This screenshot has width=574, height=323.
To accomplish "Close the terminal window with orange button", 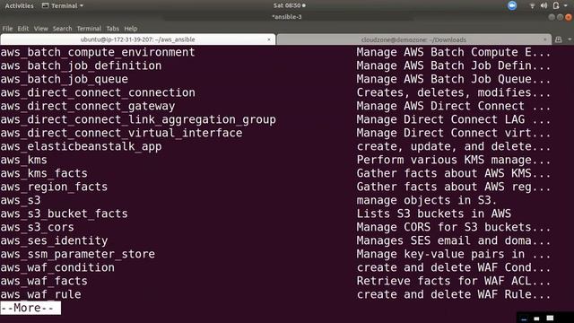I will 568,17.
